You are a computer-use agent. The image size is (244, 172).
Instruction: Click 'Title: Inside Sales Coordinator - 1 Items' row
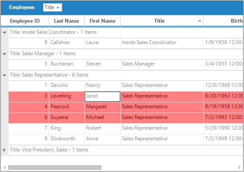pyautogui.click(x=126, y=32)
